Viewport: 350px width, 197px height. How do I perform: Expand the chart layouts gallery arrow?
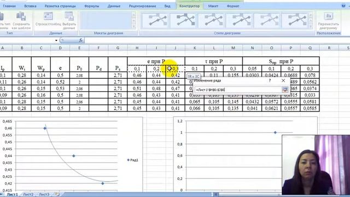click(x=134, y=26)
